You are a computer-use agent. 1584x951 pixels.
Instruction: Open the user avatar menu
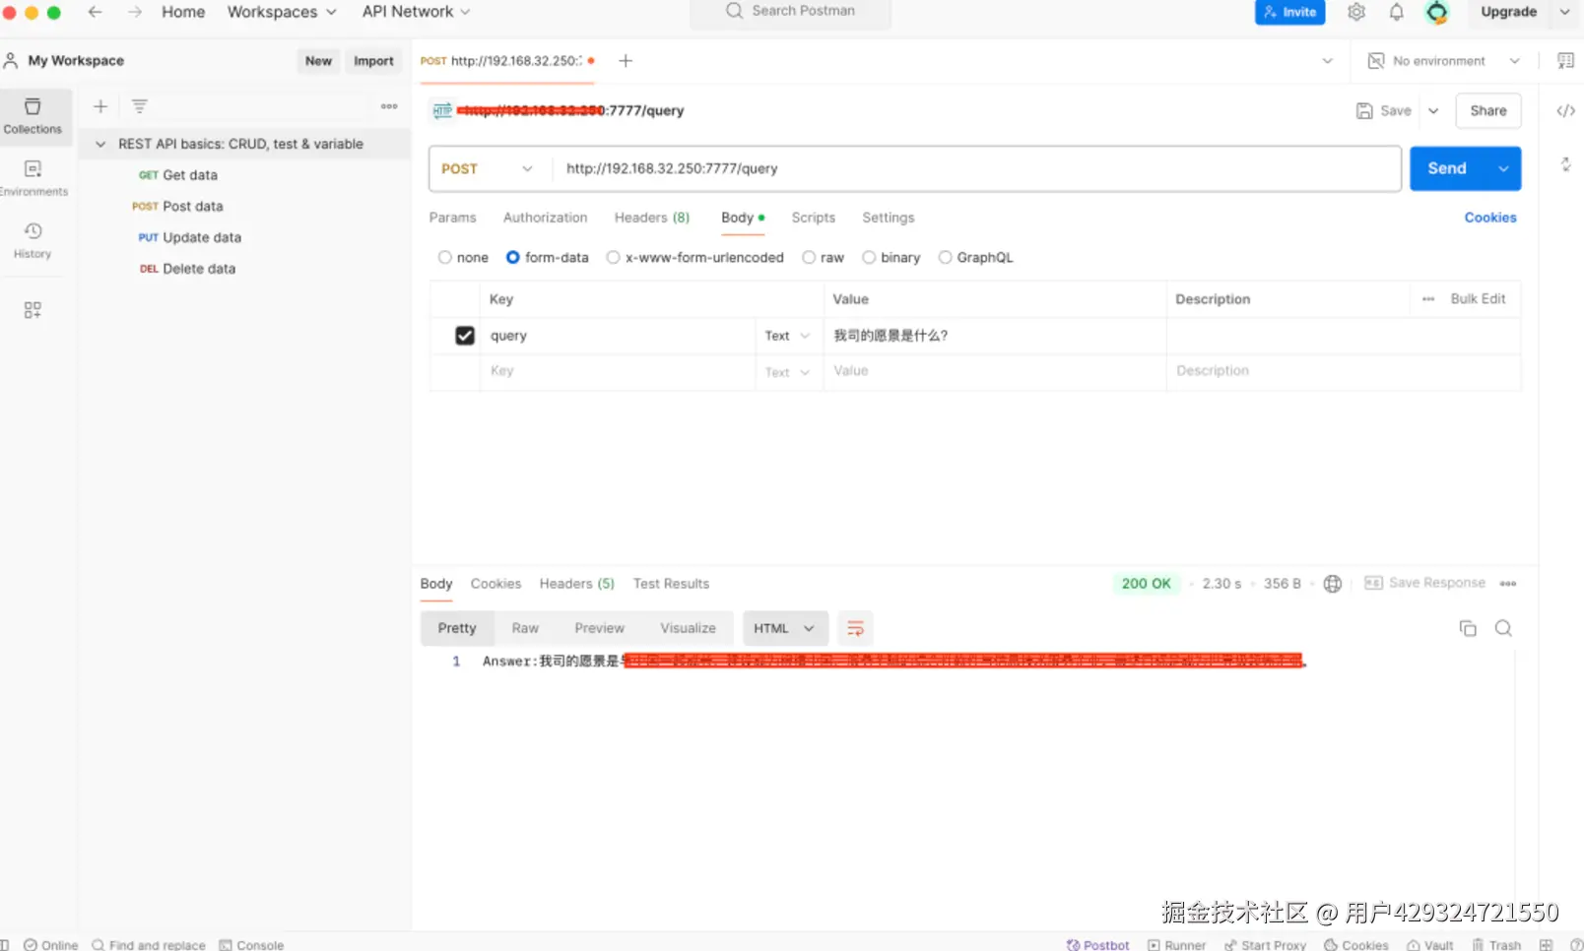point(1437,12)
